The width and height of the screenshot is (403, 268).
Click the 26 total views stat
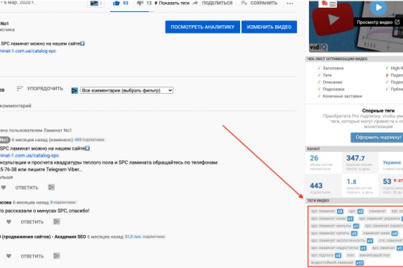[x=324, y=162]
